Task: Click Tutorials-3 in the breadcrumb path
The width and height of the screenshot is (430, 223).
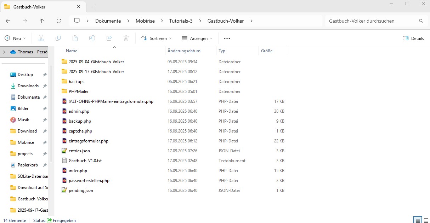Action: 181,21
